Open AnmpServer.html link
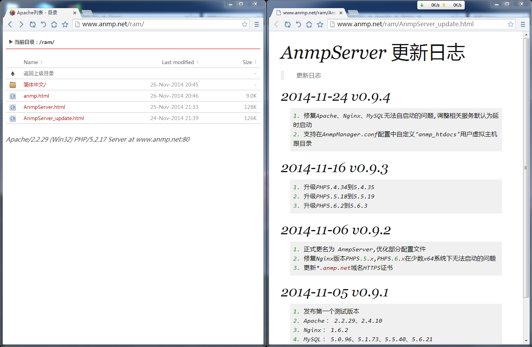Viewport: 532px width, 347px height. click(44, 107)
